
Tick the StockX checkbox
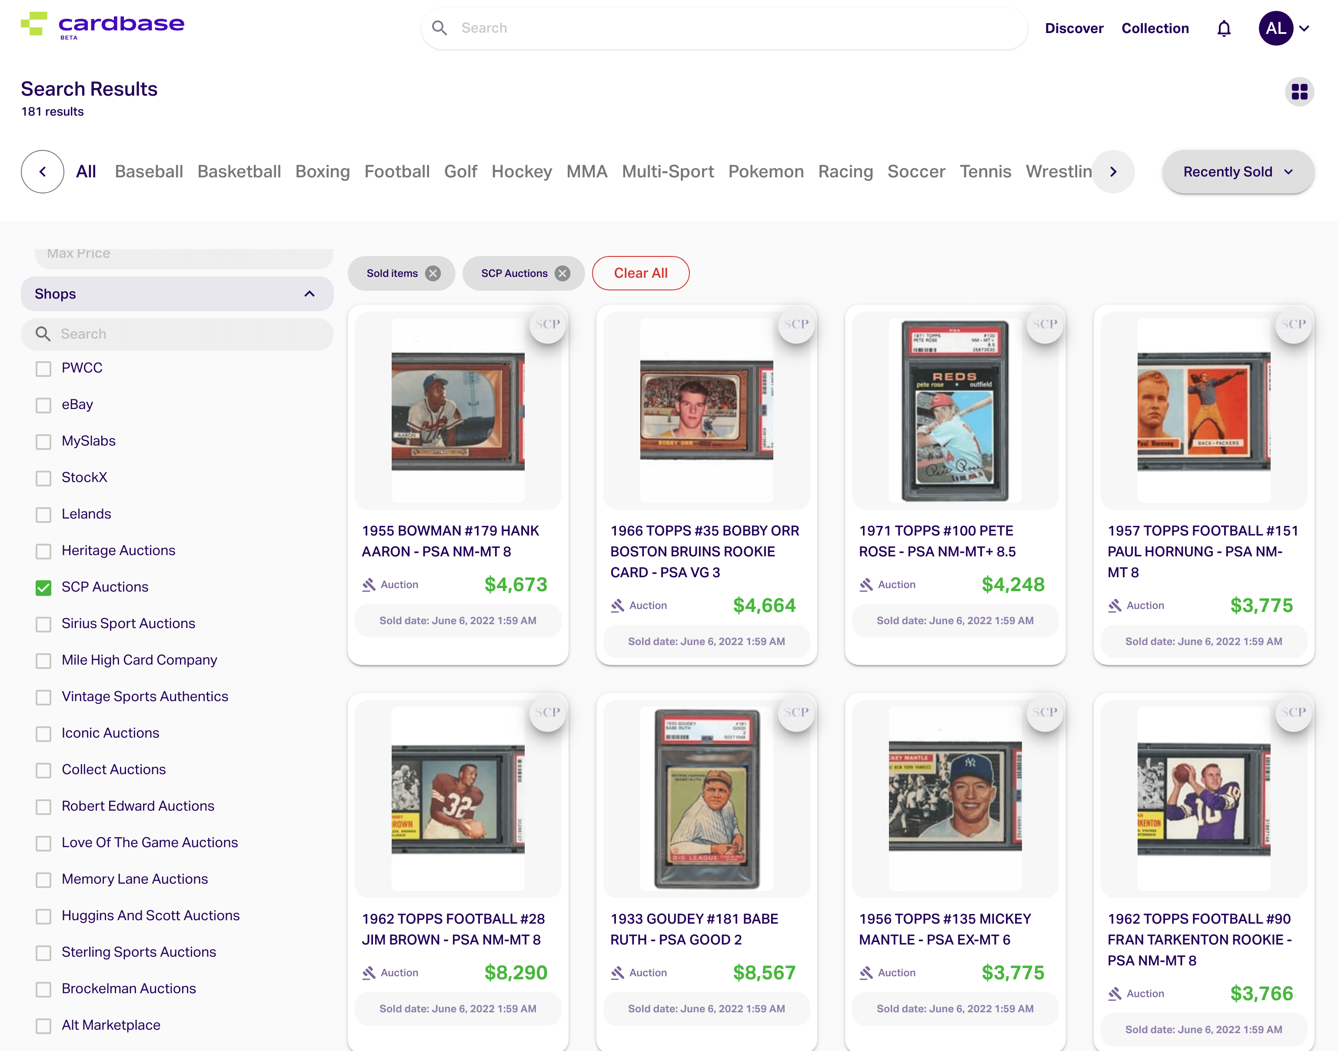point(43,478)
